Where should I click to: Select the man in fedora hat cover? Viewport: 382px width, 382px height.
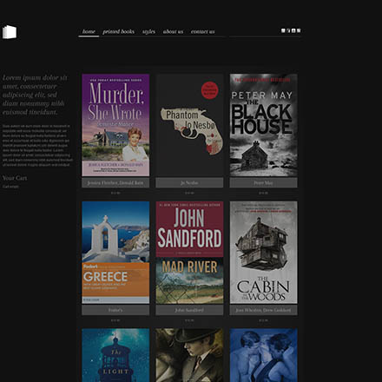(x=189, y=355)
